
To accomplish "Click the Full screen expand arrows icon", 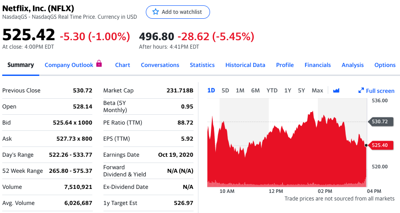I will click(x=361, y=91).
